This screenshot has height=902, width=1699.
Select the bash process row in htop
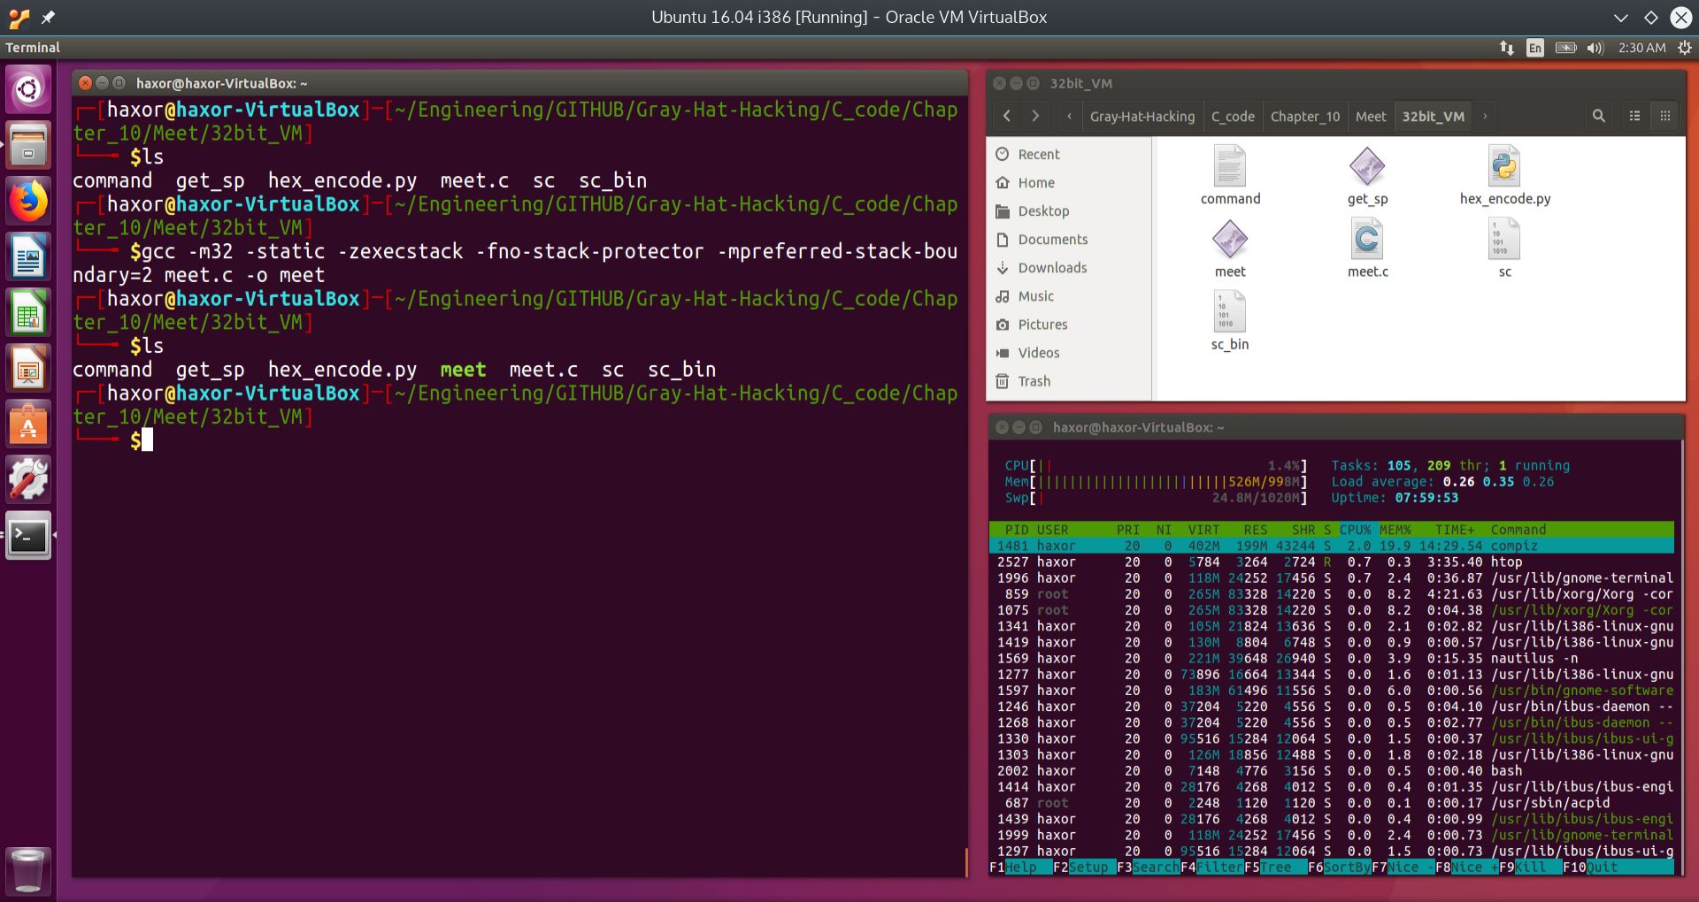[x=1331, y=770]
